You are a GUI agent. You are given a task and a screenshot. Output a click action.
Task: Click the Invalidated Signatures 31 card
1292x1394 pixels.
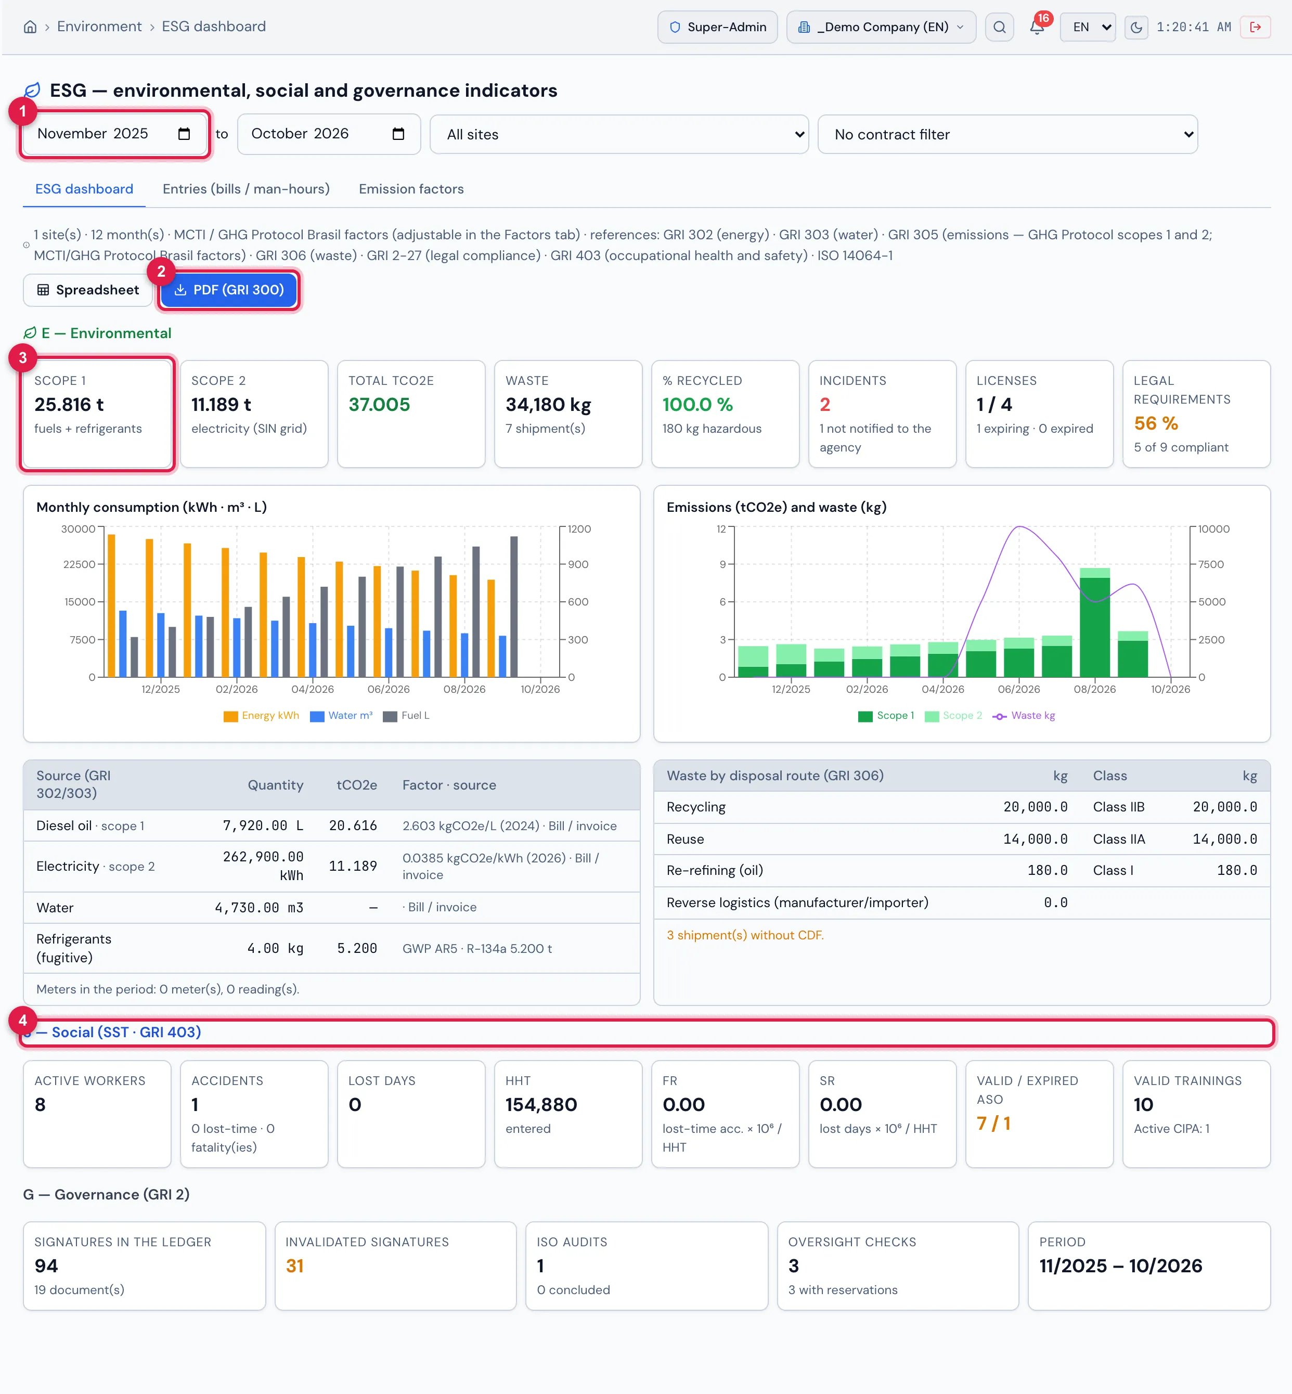[x=396, y=1266]
